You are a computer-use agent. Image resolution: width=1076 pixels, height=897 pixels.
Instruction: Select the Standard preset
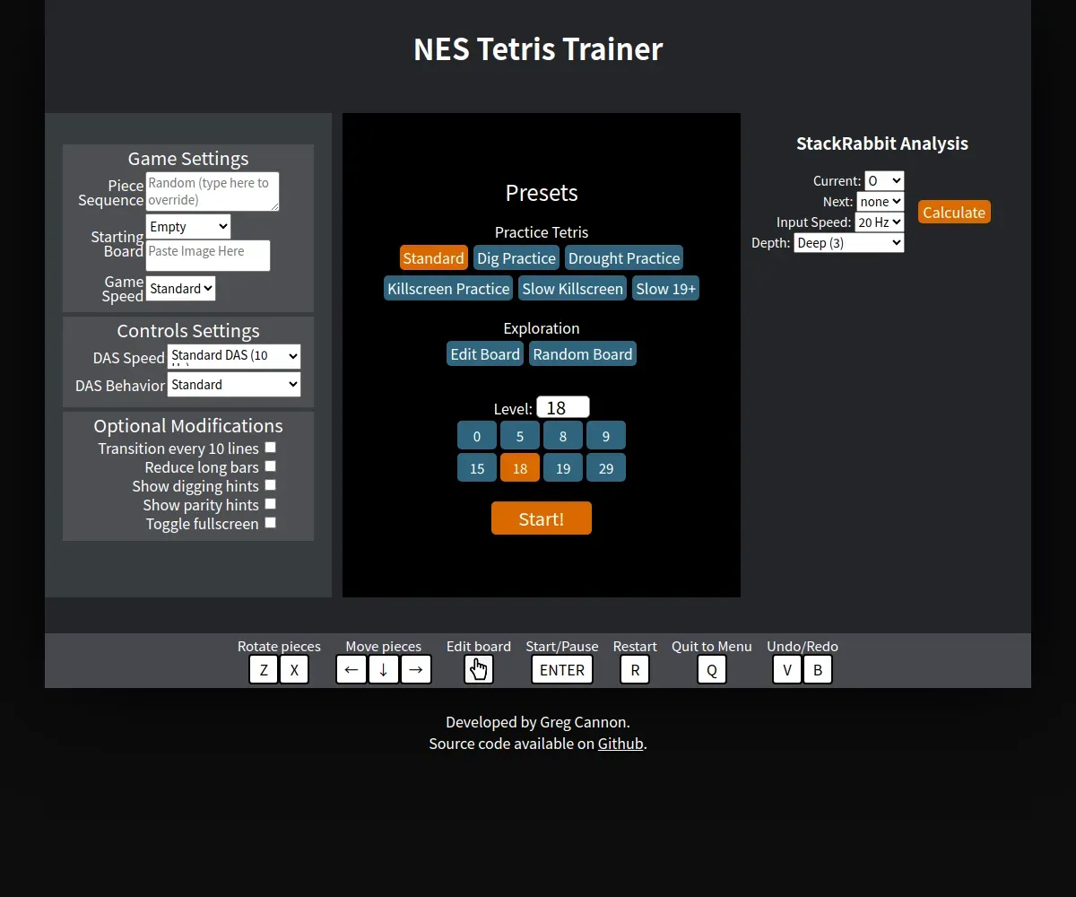(x=433, y=258)
